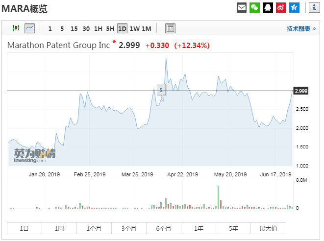This screenshot has height=241, width=324.
Task: Open the news/table layout icon in the toolbar
Action: point(170,28)
